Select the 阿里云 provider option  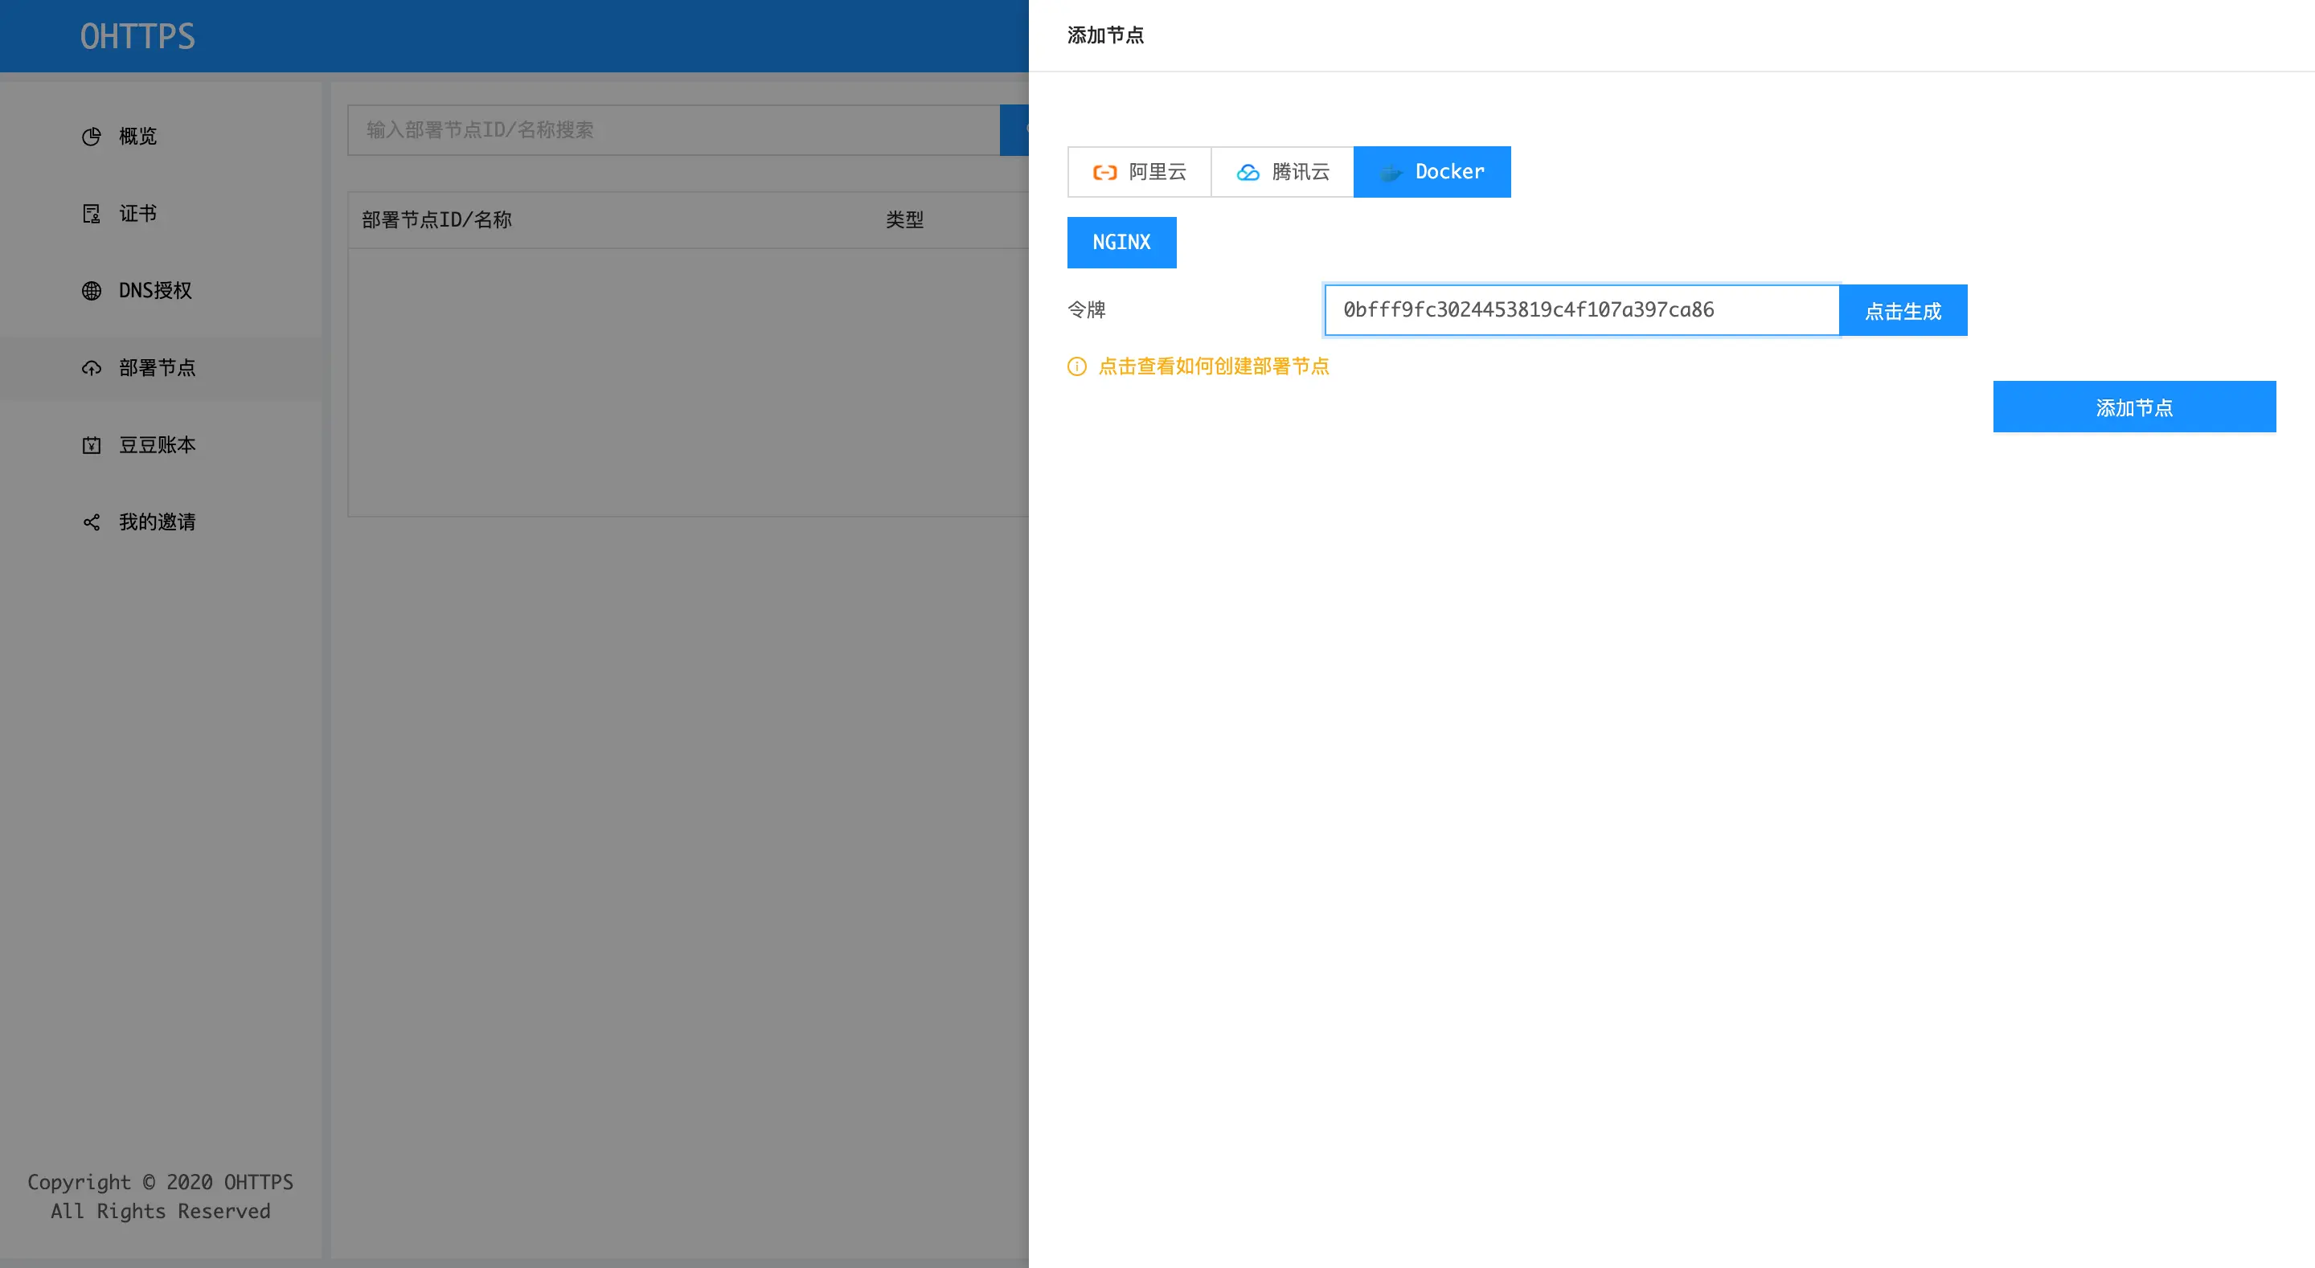[1140, 172]
